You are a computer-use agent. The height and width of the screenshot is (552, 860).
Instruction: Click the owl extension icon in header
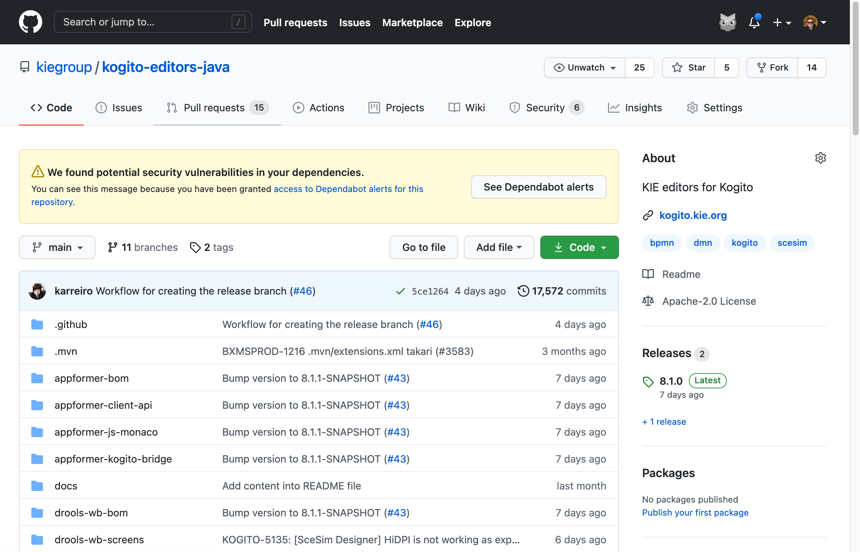727,22
